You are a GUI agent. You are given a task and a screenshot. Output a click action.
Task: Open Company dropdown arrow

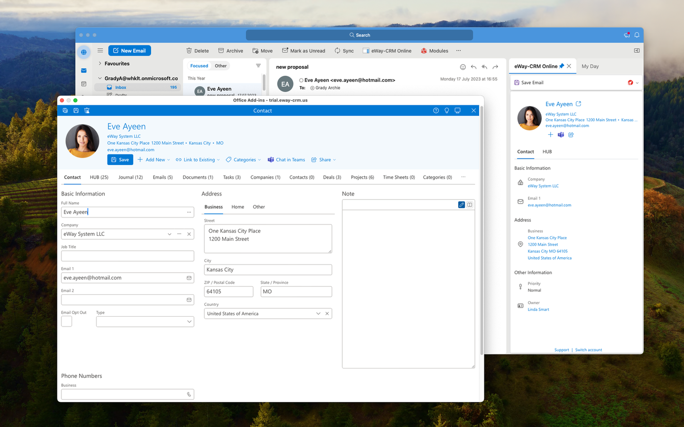pyautogui.click(x=169, y=234)
